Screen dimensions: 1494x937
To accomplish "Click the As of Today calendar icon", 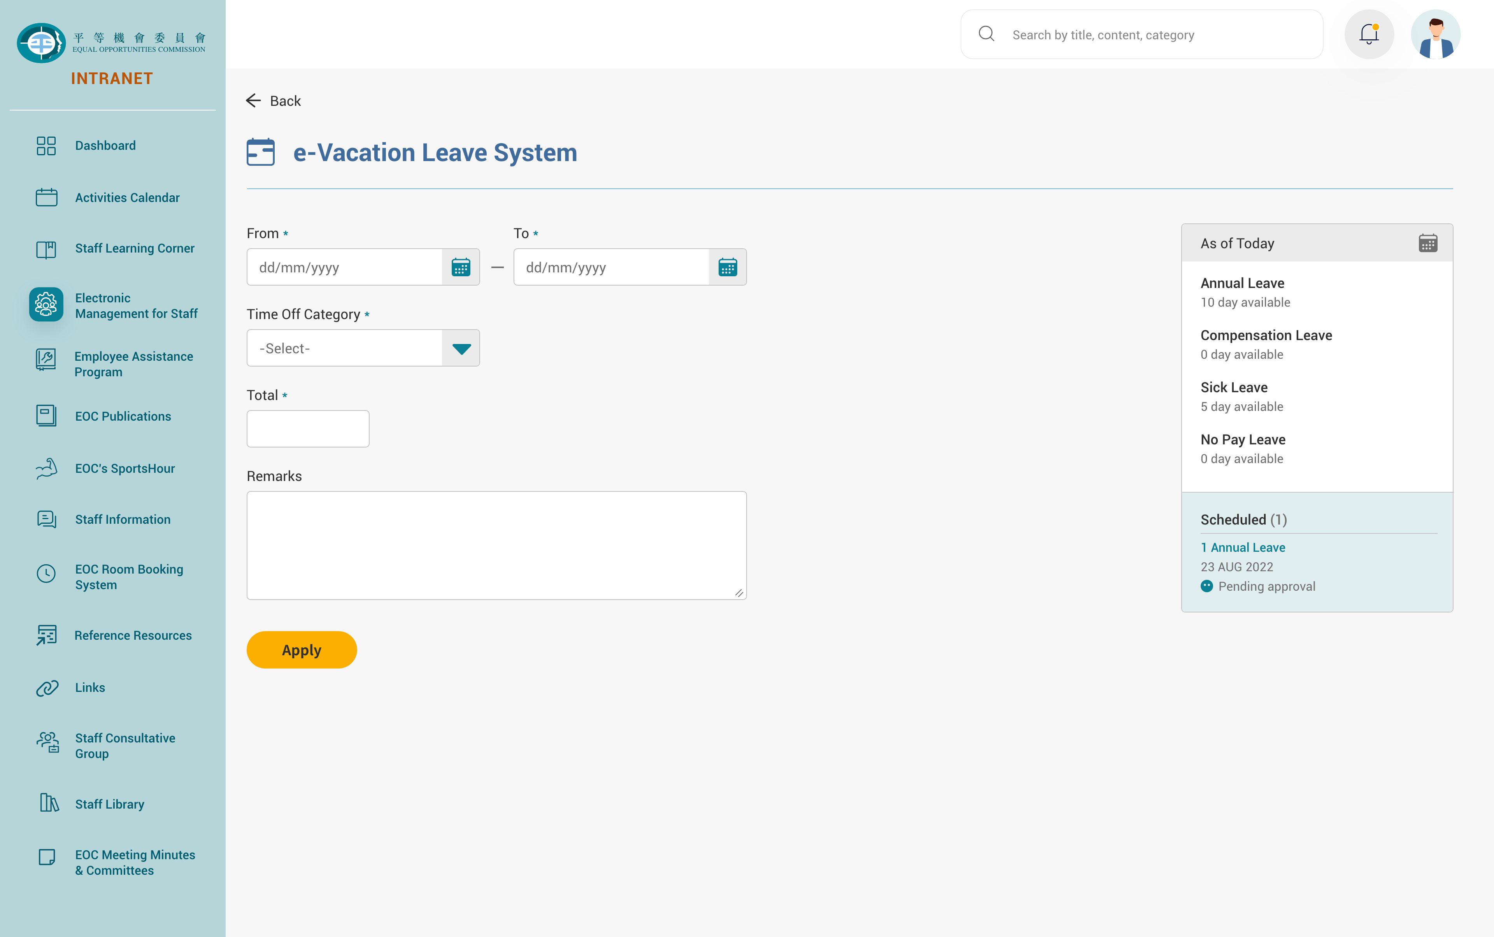I will point(1428,243).
